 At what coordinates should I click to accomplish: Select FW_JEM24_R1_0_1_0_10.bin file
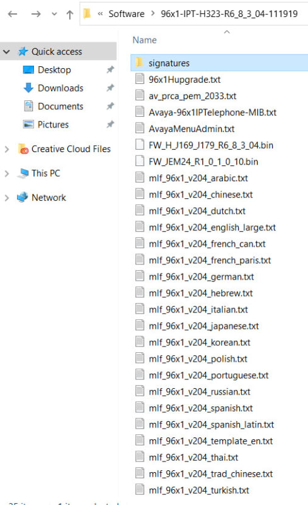click(x=203, y=162)
